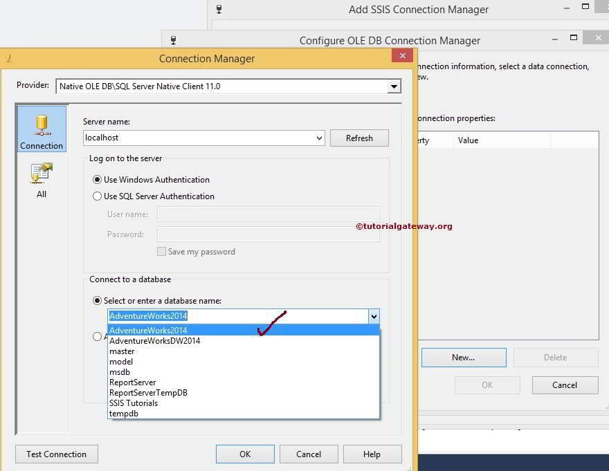This screenshot has width=609, height=471.
Task: Click the Connection Manager title bar icon
Action: click(x=8, y=58)
